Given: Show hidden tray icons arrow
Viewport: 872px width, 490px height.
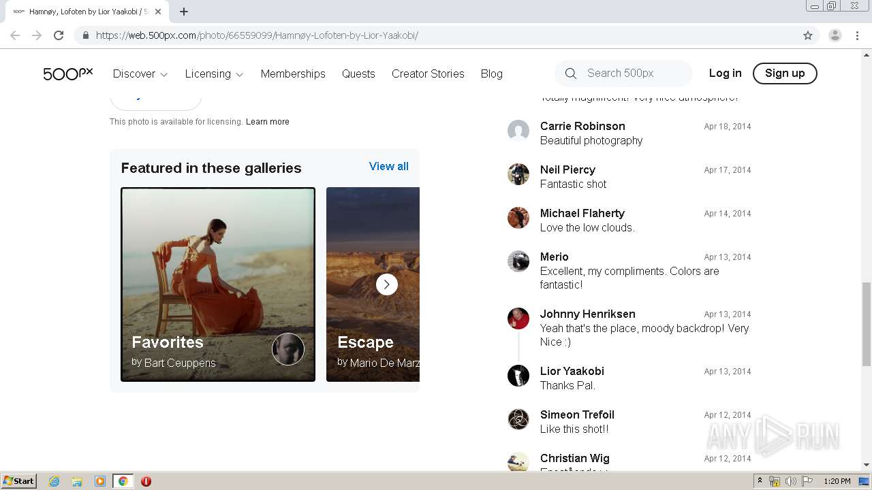Looking at the screenshot, I should click(760, 481).
